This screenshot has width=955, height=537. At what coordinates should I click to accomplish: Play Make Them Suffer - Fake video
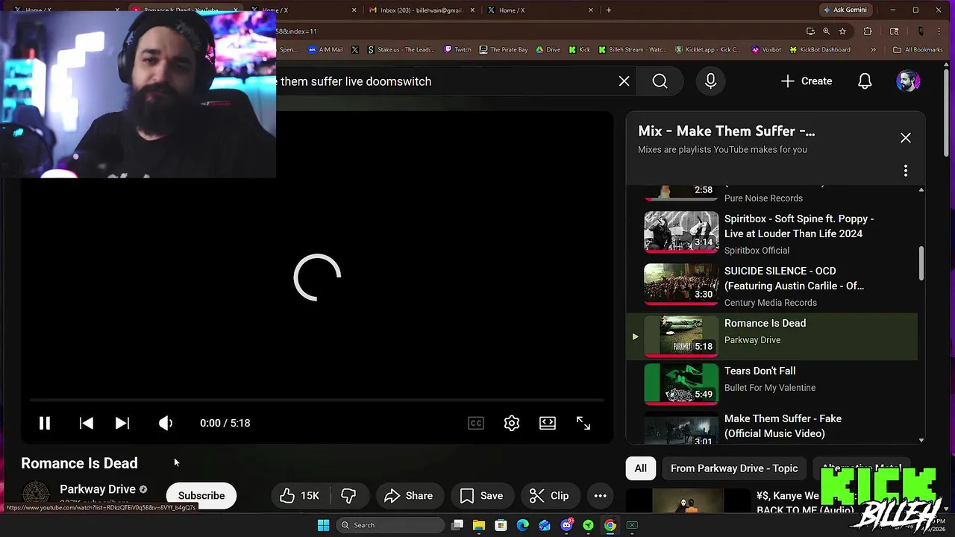point(773,426)
